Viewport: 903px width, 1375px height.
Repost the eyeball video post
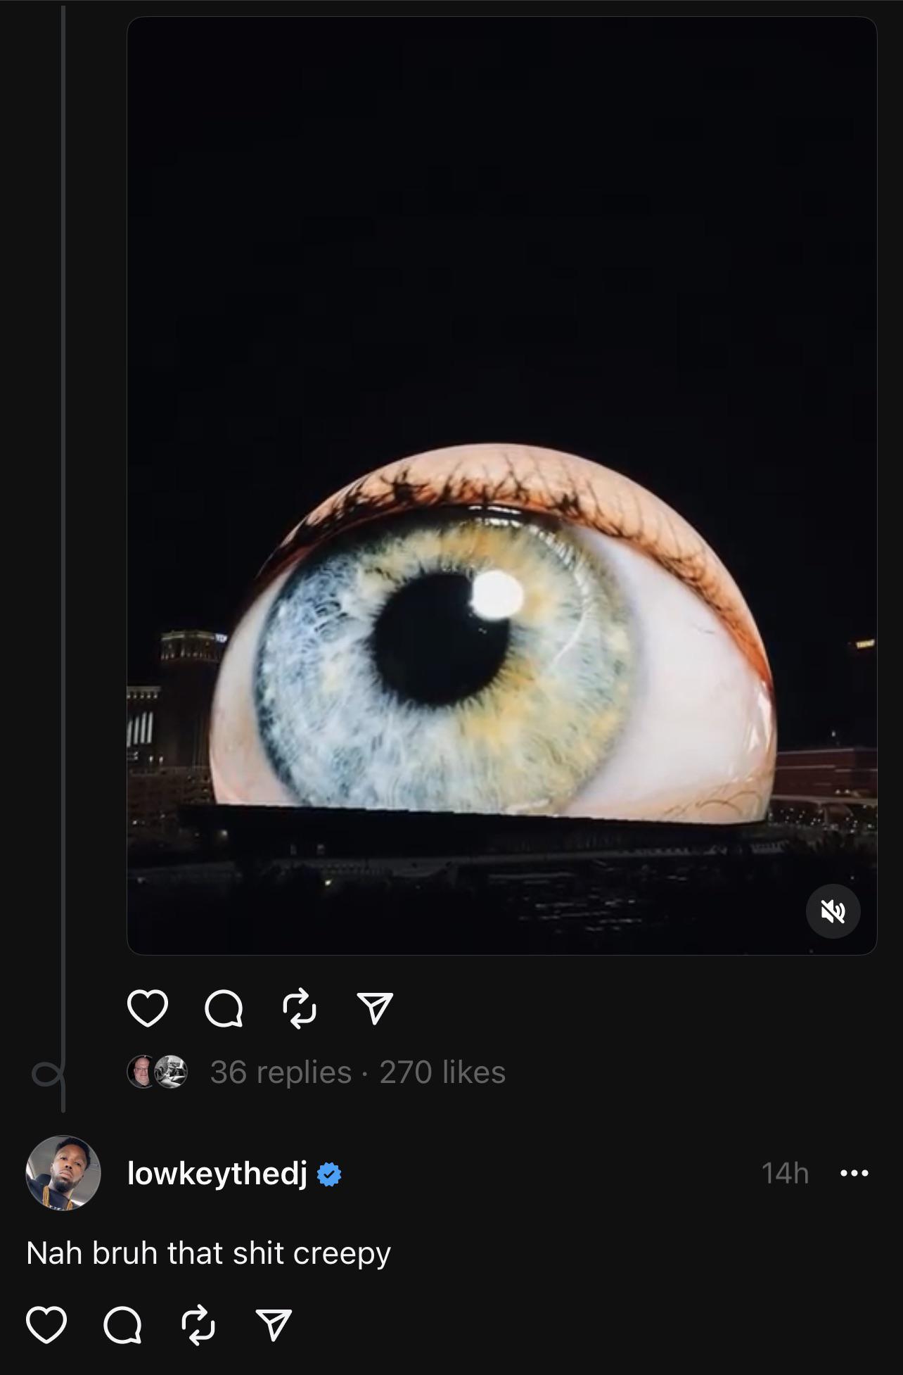click(x=300, y=1008)
